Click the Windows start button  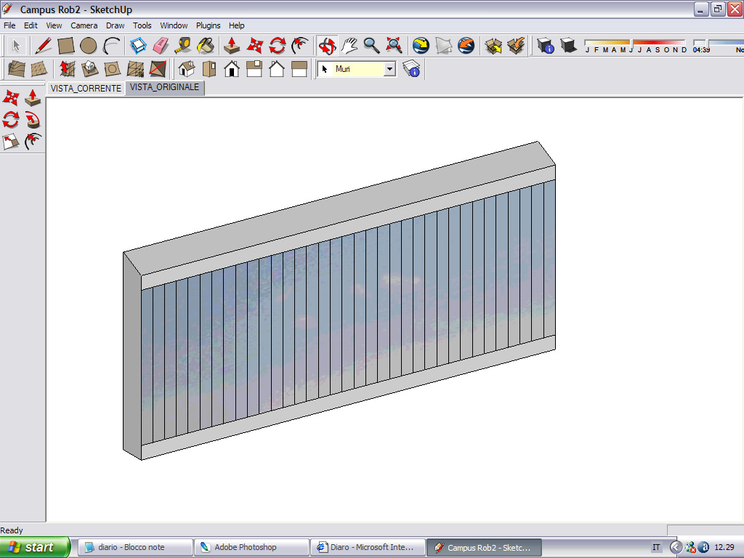pos(35,547)
